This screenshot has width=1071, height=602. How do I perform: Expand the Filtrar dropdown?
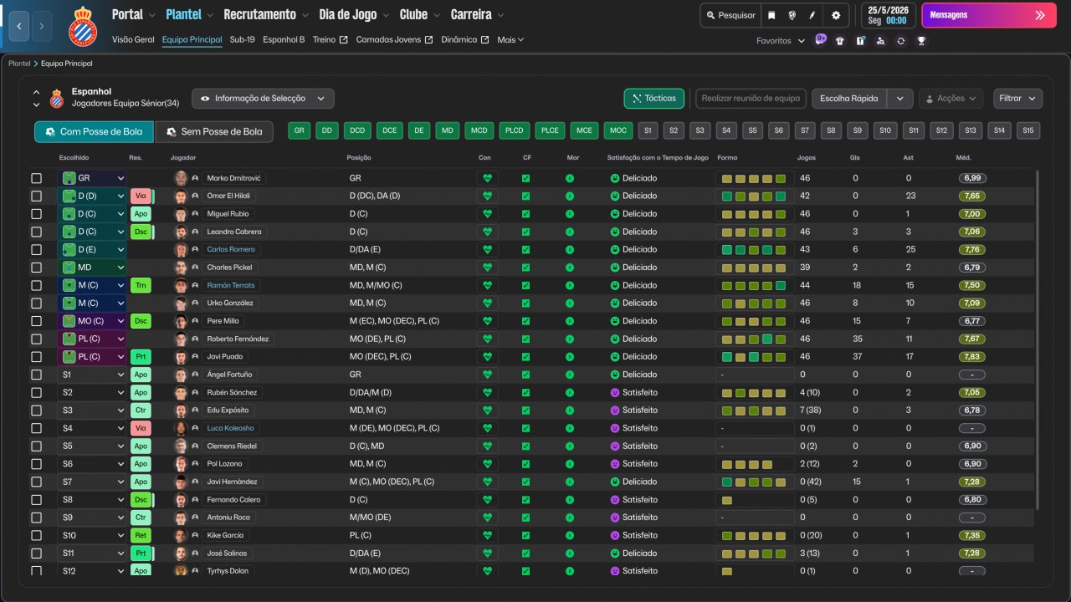tap(1017, 99)
